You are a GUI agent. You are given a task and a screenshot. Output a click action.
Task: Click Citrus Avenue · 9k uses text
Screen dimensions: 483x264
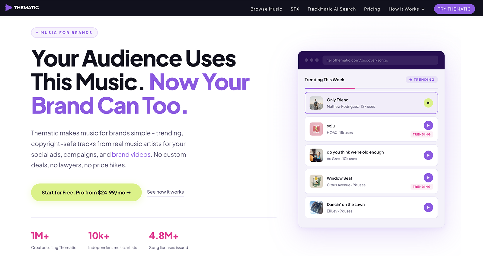click(x=346, y=185)
